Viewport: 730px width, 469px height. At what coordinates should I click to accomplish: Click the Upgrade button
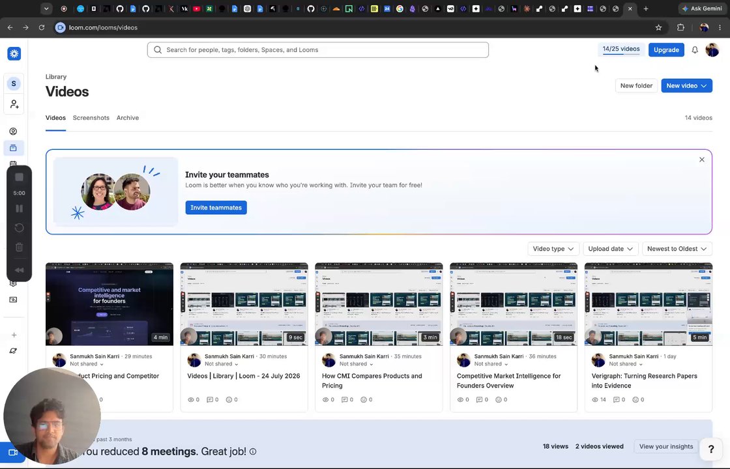(x=666, y=50)
